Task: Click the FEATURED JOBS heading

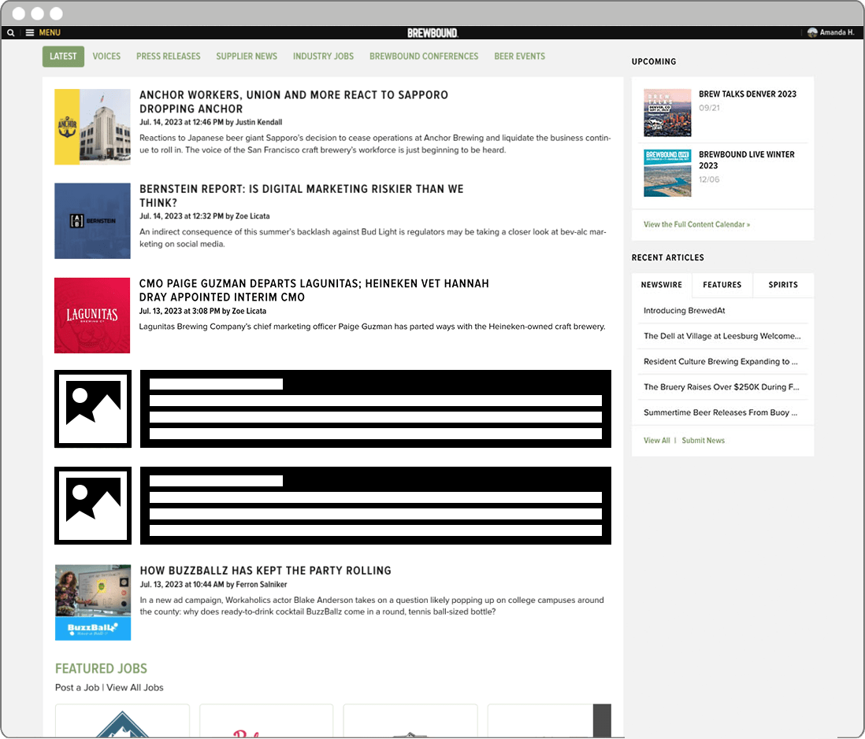Action: 101,668
